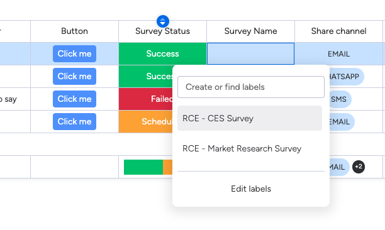
Task: Click the Survey Status column header
Action: [x=162, y=31]
